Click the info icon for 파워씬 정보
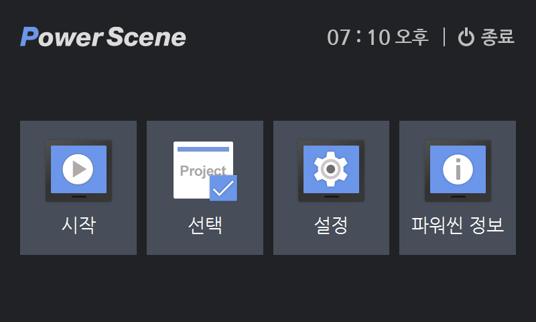Image resolution: width=536 pixels, height=322 pixels. click(x=458, y=169)
